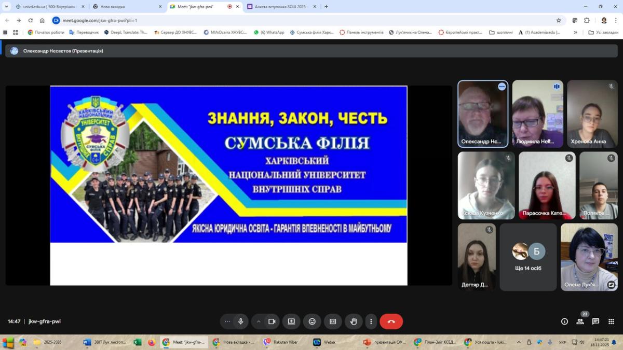
Task: Open the Windows Start menu
Action: click(8, 342)
